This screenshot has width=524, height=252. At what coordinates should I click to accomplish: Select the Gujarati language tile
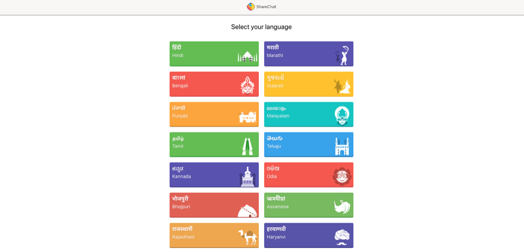point(299,84)
